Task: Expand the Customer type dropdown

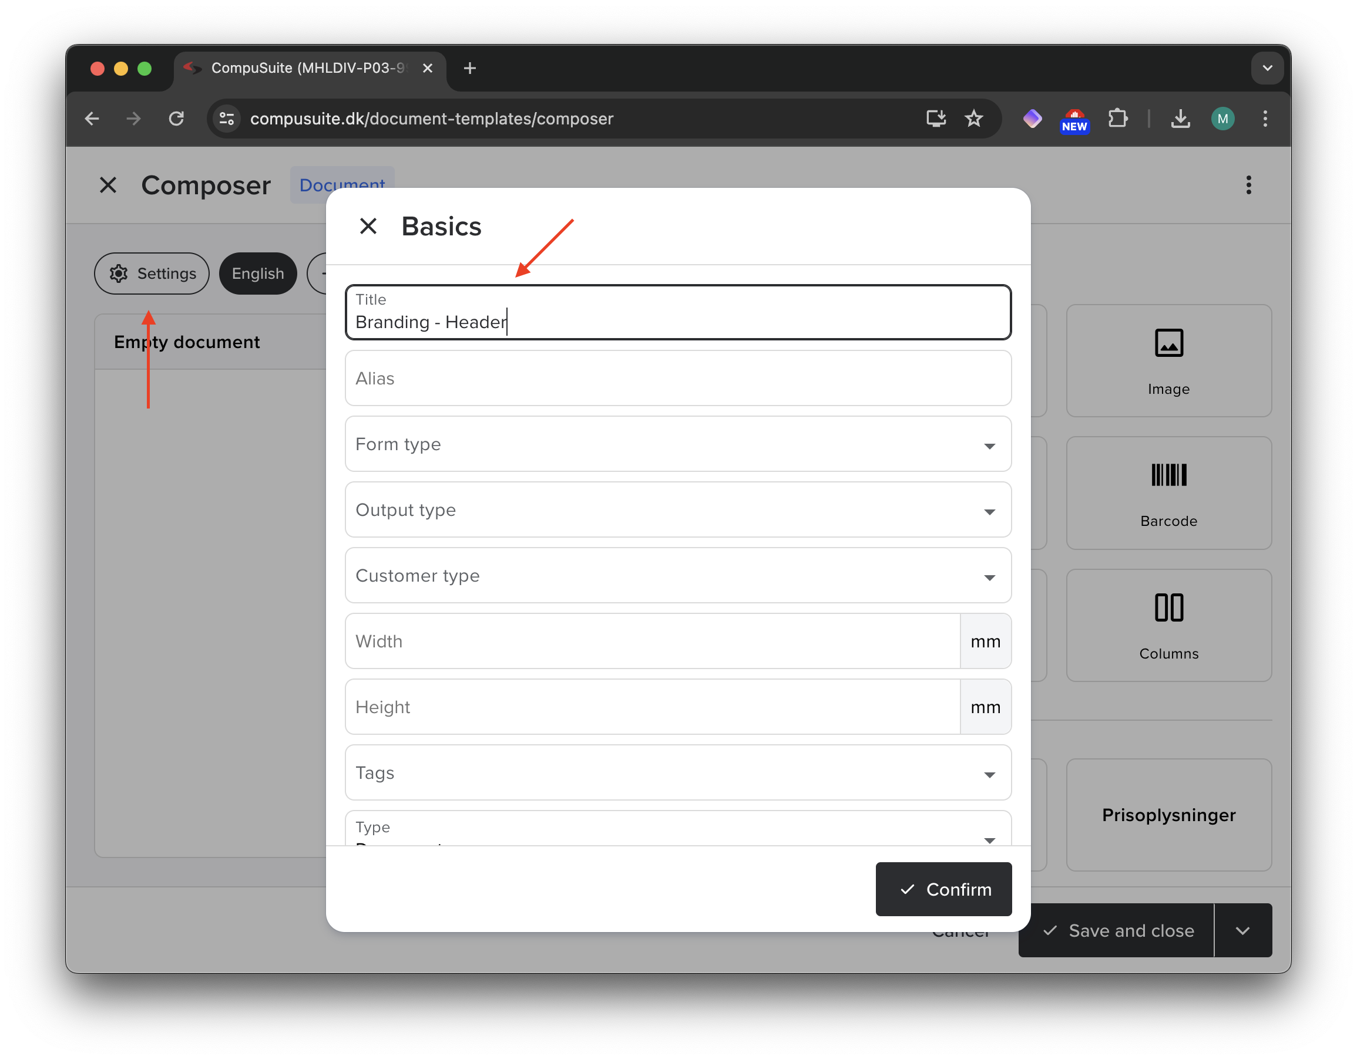Action: click(989, 577)
